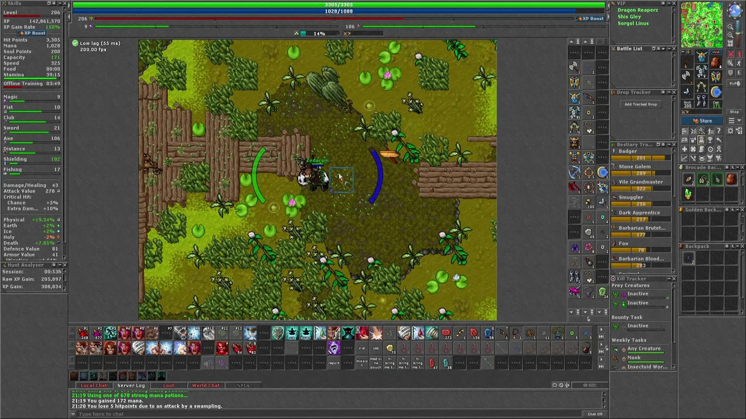Switch to the Server Log tab
746x419 pixels.
[x=131, y=385]
